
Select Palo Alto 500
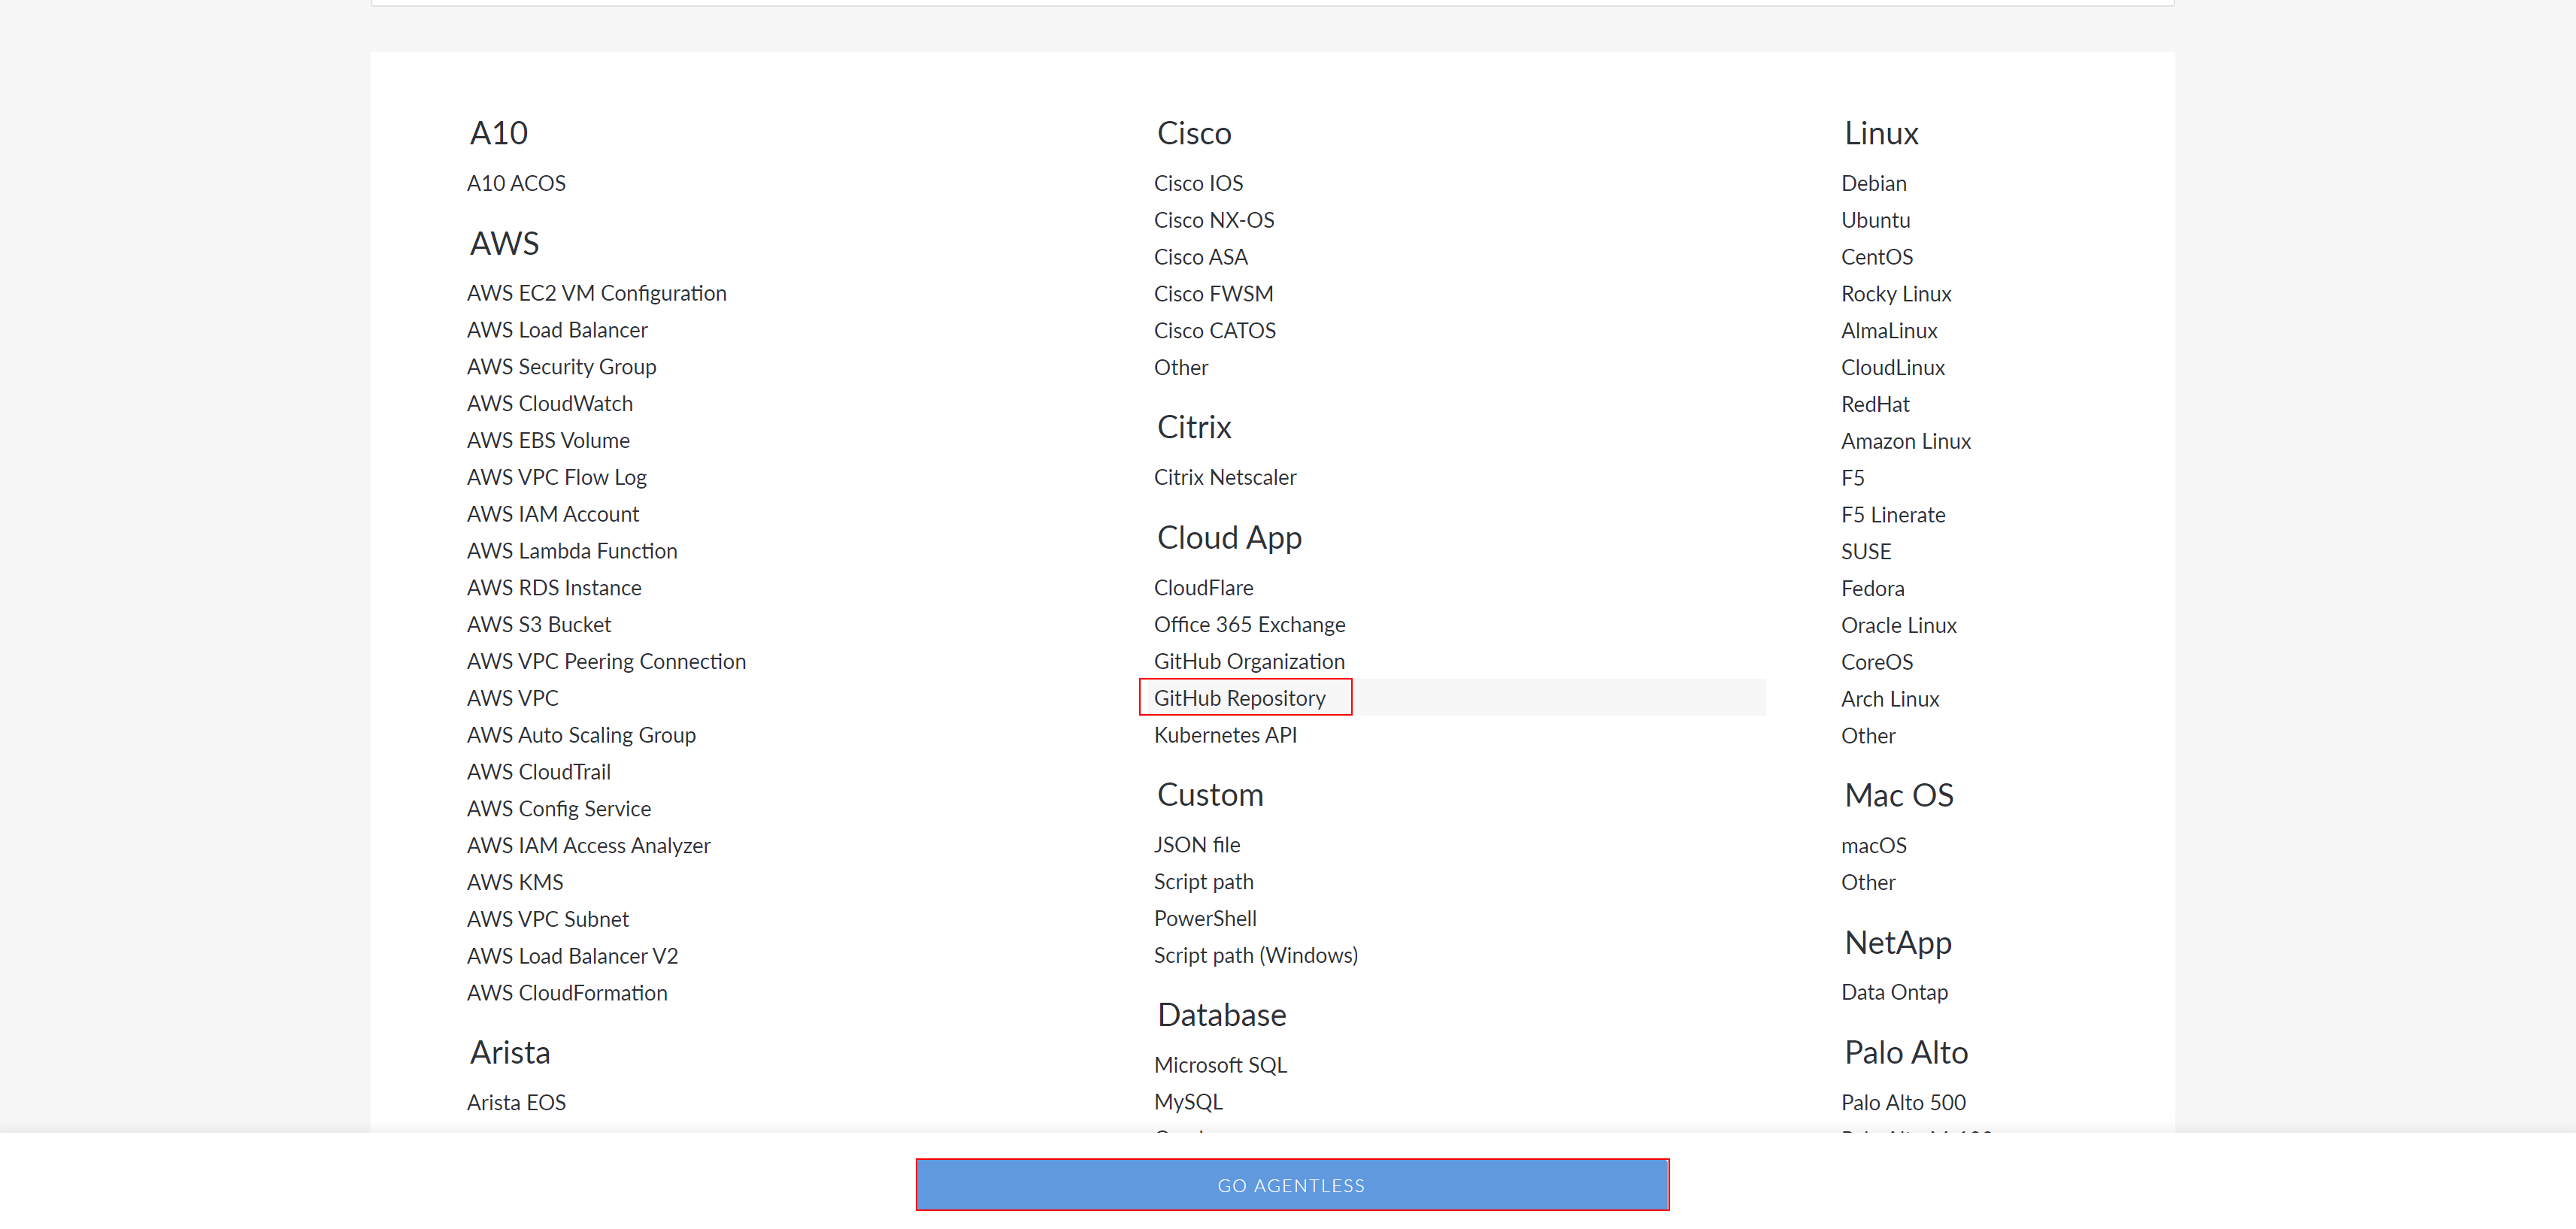click(1903, 1102)
